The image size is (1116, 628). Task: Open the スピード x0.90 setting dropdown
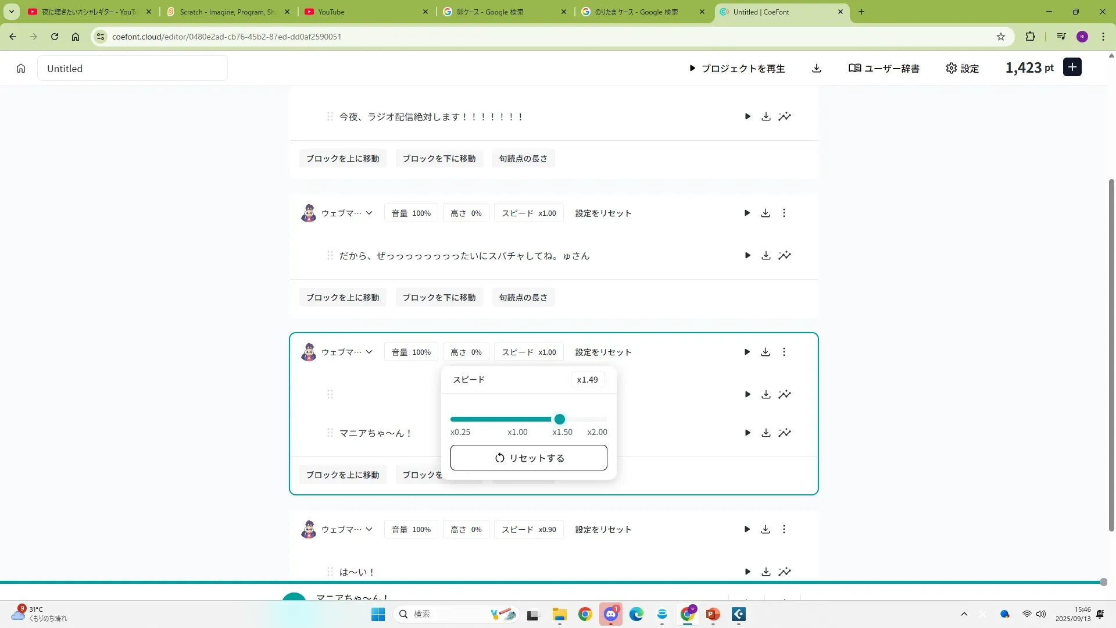click(528, 530)
